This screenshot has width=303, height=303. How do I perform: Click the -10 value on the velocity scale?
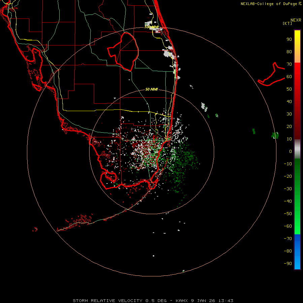coord(288,164)
